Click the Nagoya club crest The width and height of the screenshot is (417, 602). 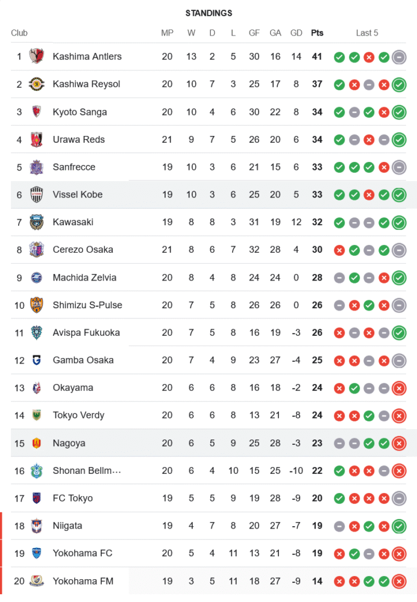click(37, 443)
